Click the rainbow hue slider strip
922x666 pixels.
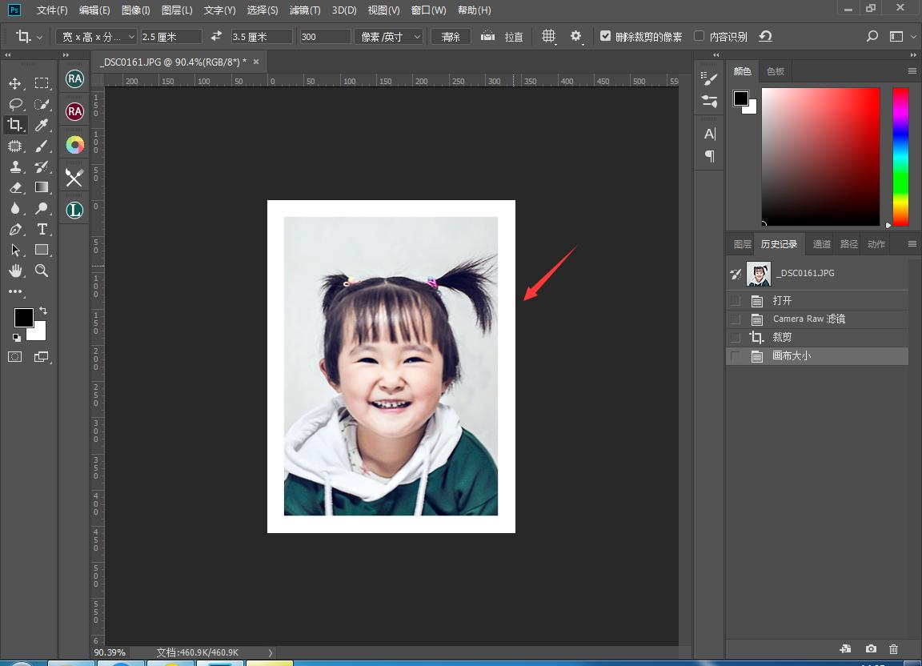click(x=900, y=156)
